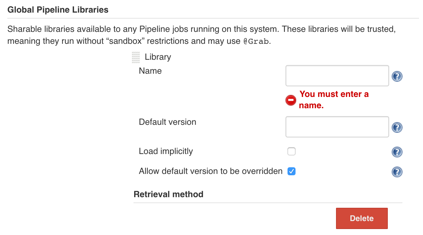Click the Global Pipeline Libraries heading

click(58, 10)
